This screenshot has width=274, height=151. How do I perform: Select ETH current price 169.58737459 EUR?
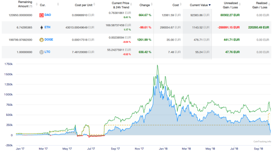(x=118, y=25)
